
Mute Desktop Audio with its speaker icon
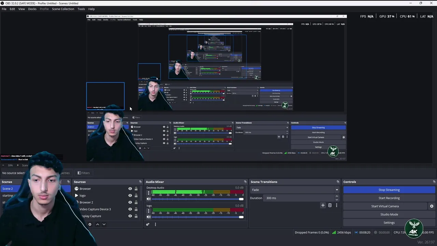point(149,199)
